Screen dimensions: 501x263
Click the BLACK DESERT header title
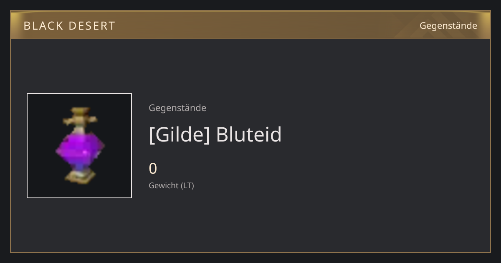(69, 26)
